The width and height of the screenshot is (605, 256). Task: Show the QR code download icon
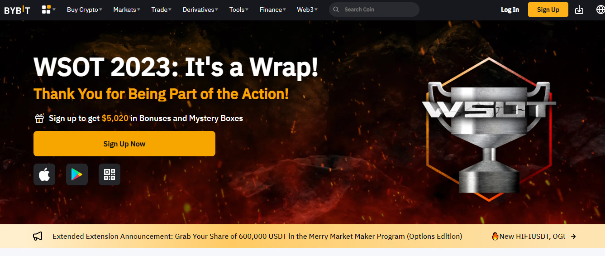click(110, 174)
